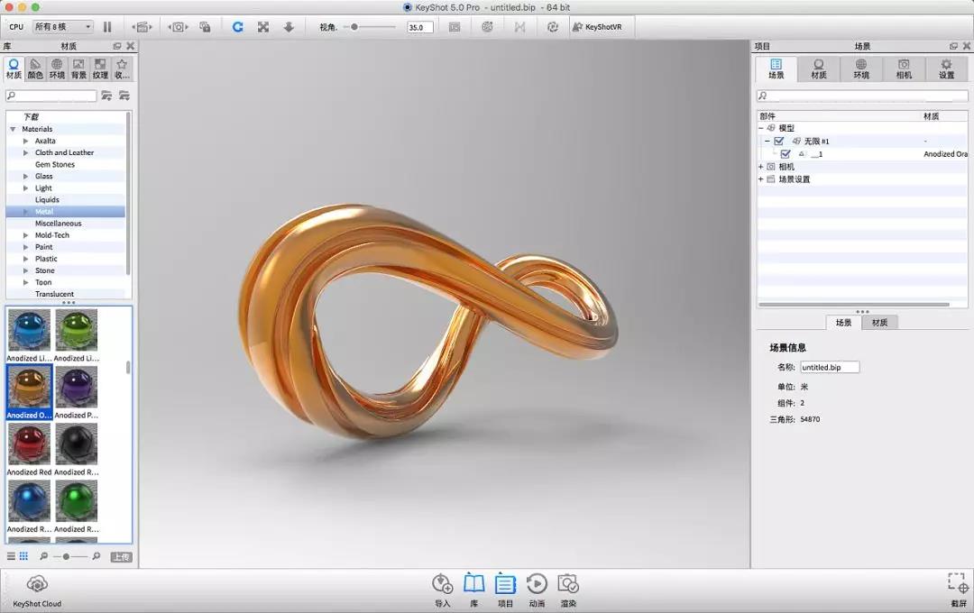Undock the library panel

(x=116, y=46)
